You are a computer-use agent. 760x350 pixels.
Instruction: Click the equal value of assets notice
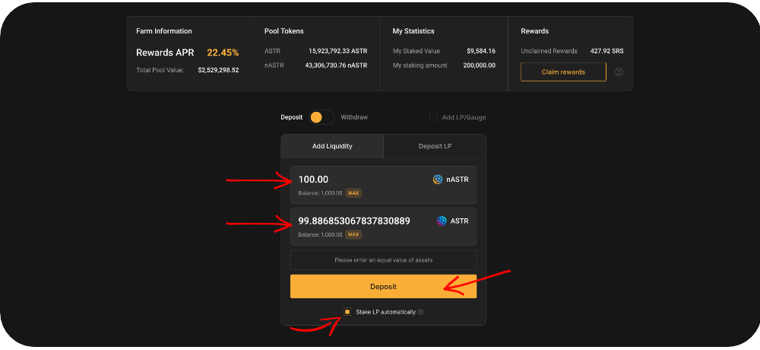[x=383, y=260]
